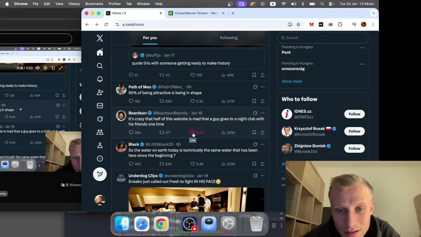Open Grok explain icon on Path of Men post
Viewport: 421px width, 237px height.
pyautogui.click(x=255, y=87)
